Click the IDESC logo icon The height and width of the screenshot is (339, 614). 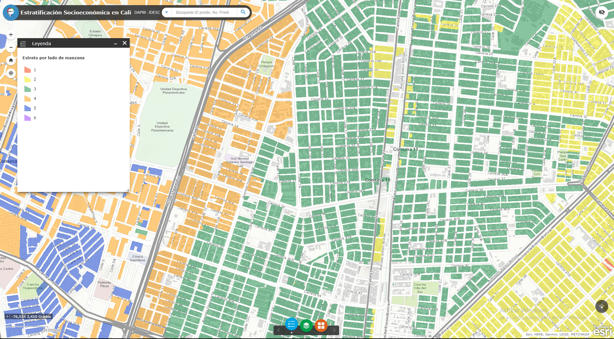click(x=11, y=12)
